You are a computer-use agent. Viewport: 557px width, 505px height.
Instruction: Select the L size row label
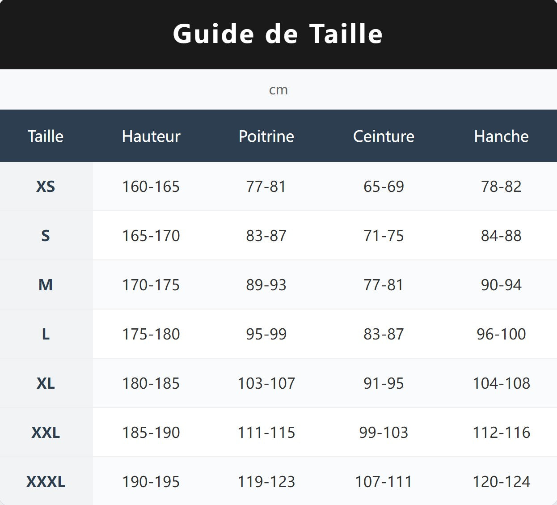46,334
